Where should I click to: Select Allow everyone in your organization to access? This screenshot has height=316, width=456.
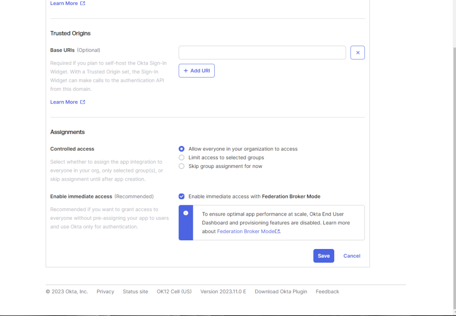pyautogui.click(x=181, y=149)
